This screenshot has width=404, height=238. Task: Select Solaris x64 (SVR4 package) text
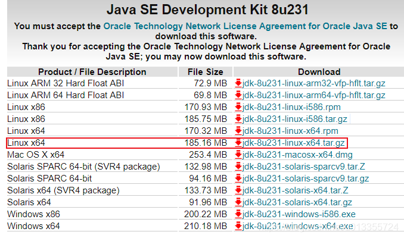63,190
